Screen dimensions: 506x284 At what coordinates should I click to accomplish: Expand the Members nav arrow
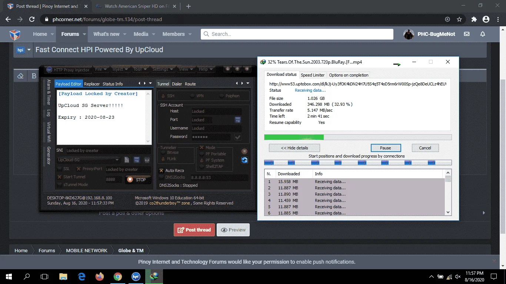(x=190, y=34)
